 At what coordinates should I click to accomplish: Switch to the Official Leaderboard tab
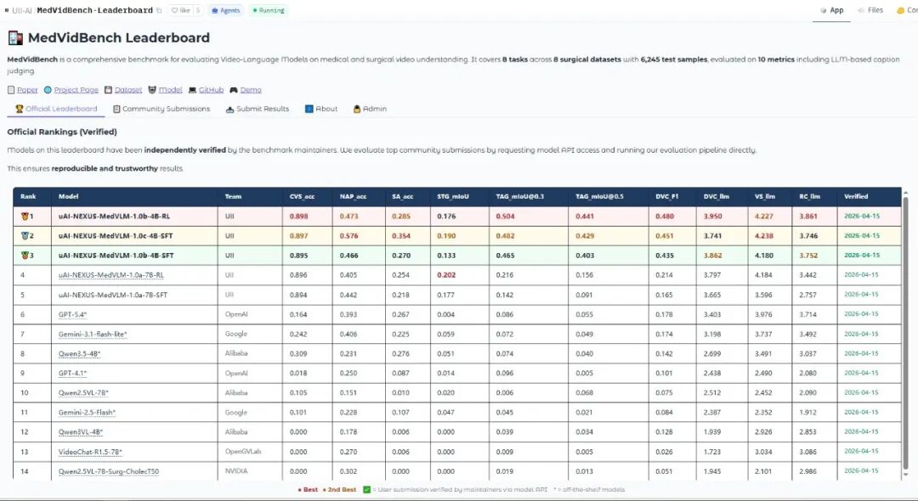(56, 109)
